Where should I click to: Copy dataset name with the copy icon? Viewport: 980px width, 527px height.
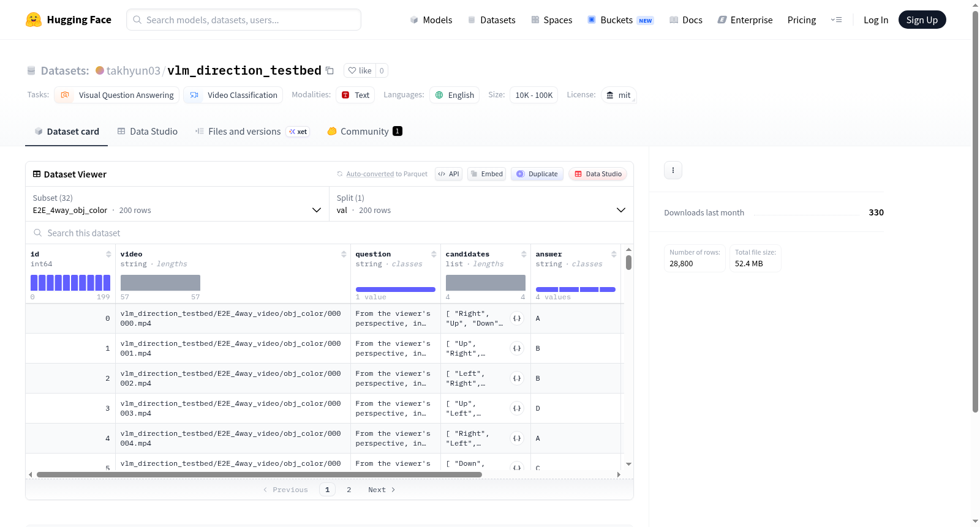(330, 70)
